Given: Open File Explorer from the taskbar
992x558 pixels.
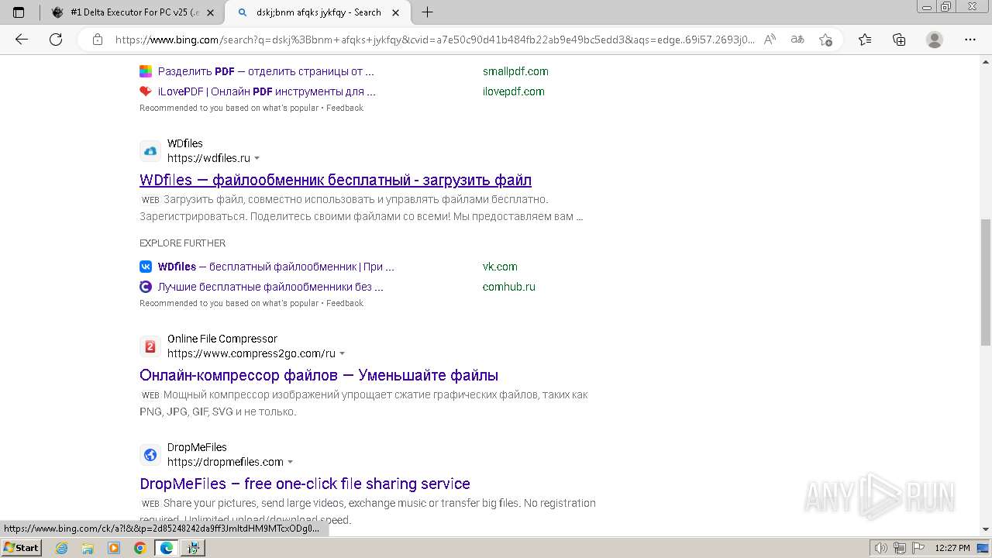Looking at the screenshot, I should [x=88, y=548].
